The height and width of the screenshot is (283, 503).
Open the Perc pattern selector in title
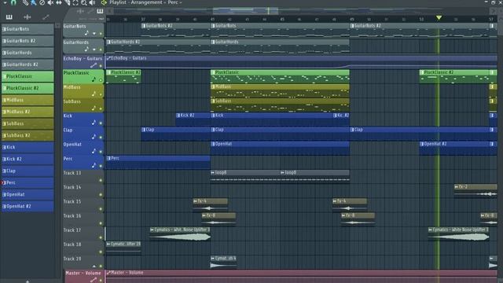[x=175, y=2]
